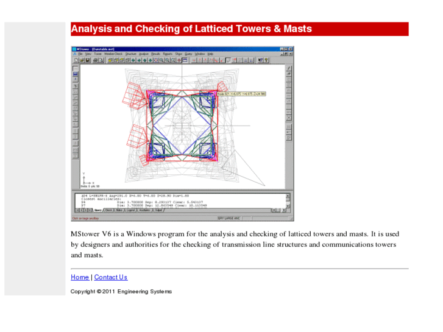Open the Window menu
Viewport: 443px width, 332px height.
pyautogui.click(x=200, y=54)
